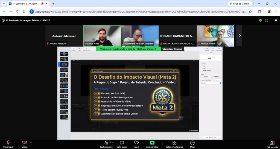Click Peça ao Gemini button
This screenshot has height=149, width=280.
(x=240, y=4)
